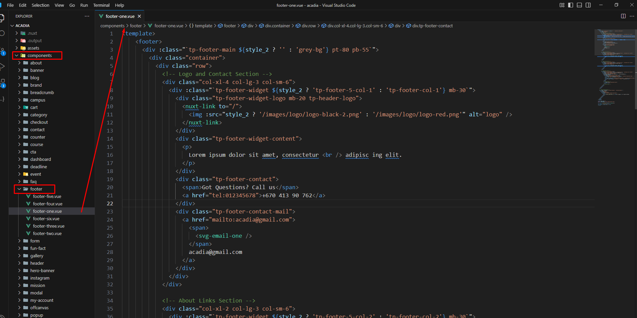The height and width of the screenshot is (318, 637).
Task: Expand the blog folder
Action: pyautogui.click(x=19, y=78)
